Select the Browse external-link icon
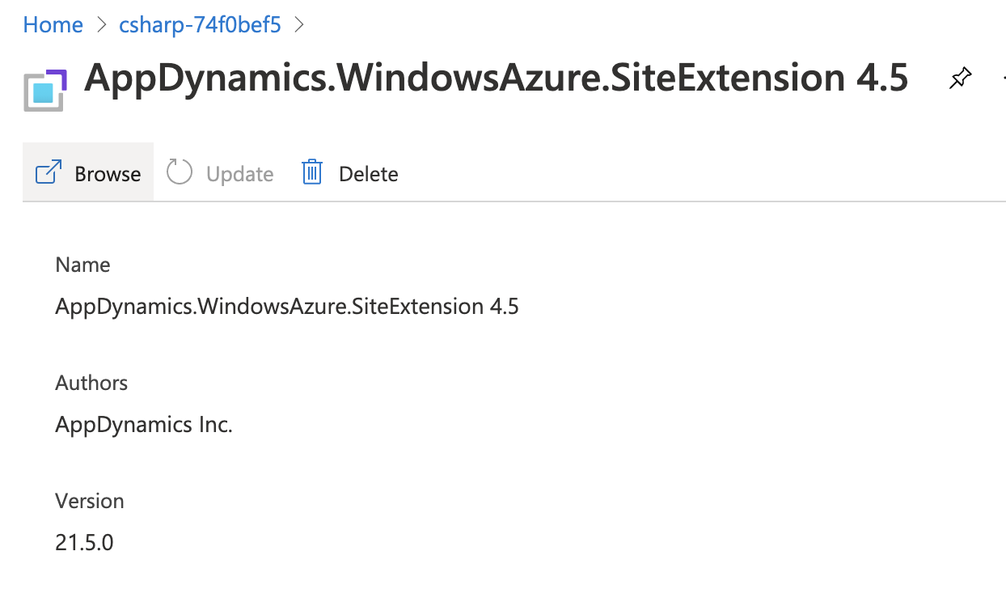The width and height of the screenshot is (1006, 602). (x=49, y=172)
